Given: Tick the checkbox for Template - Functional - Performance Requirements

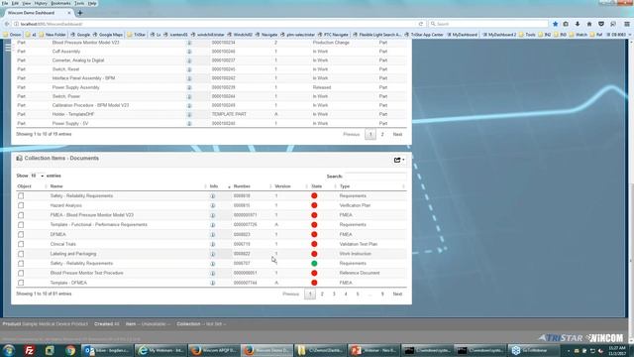Looking at the screenshot, I should (21, 225).
